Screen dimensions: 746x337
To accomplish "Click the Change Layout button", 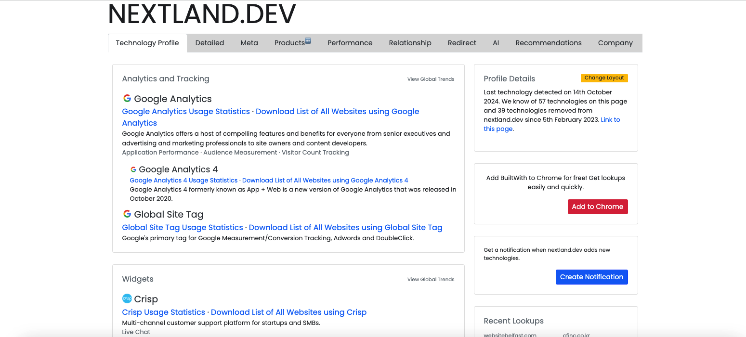I will click(x=604, y=78).
